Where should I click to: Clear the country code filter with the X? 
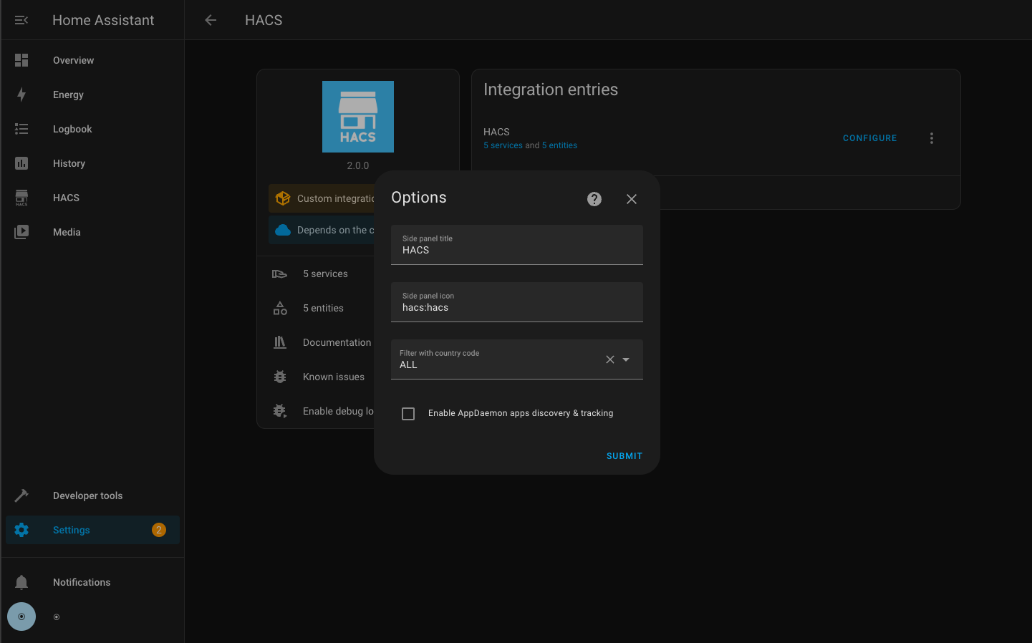(609, 359)
